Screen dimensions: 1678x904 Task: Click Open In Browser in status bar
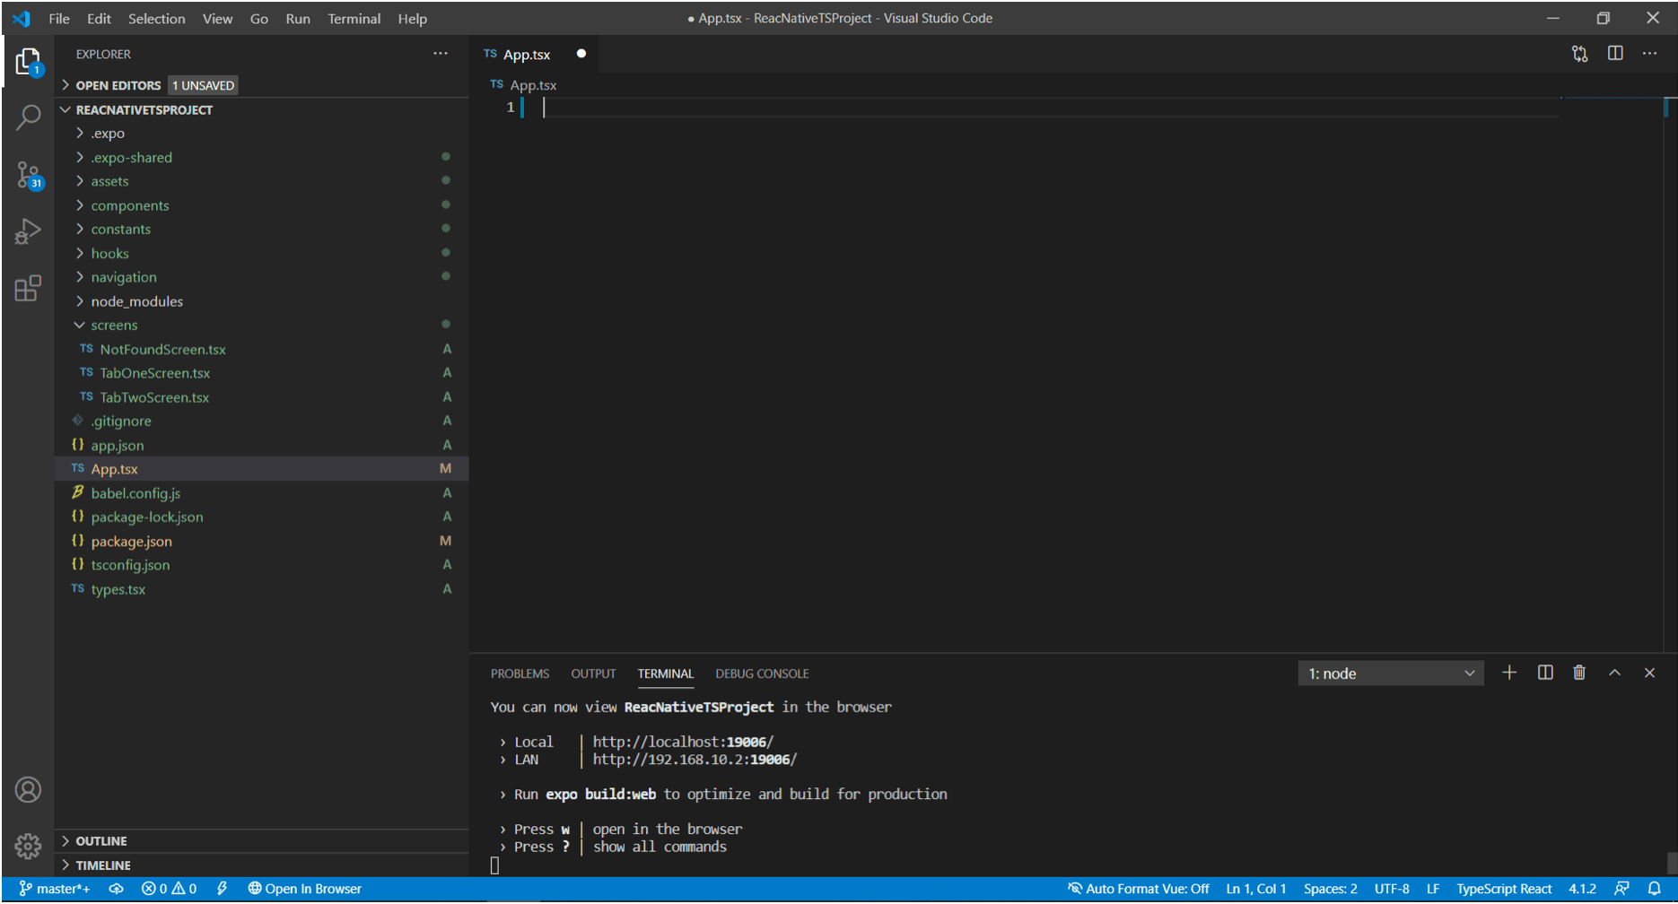305,889
